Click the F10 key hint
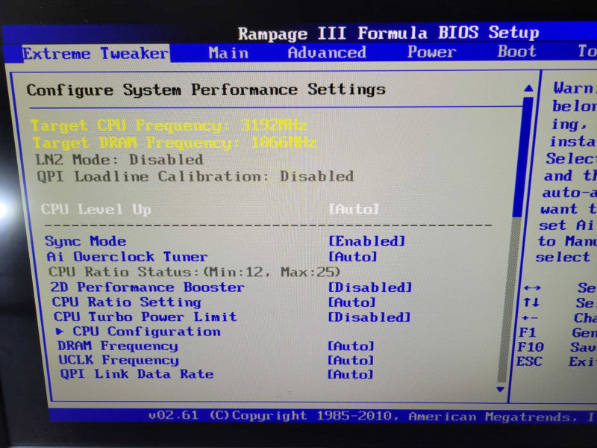Screen dimensions: 597x448 [x=531, y=347]
